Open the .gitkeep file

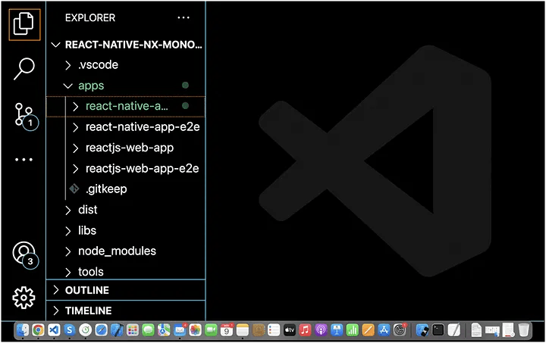126,189
